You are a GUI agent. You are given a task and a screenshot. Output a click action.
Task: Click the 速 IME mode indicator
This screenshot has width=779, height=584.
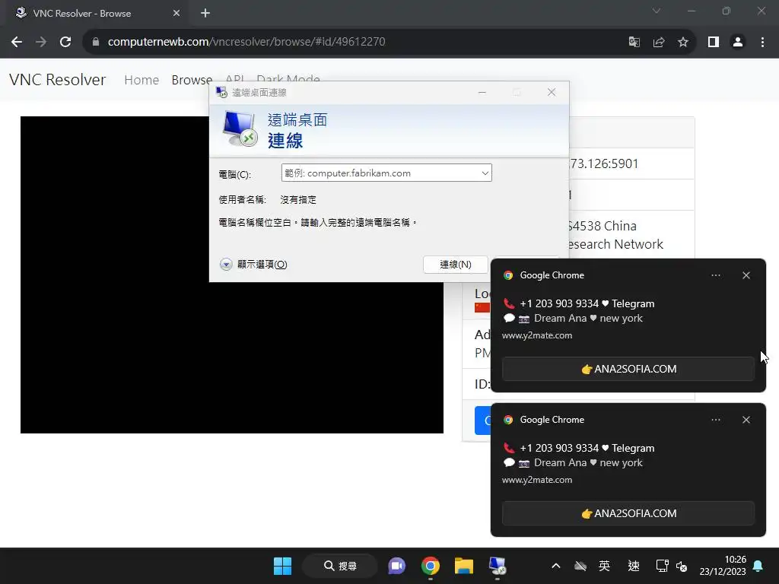pos(634,566)
